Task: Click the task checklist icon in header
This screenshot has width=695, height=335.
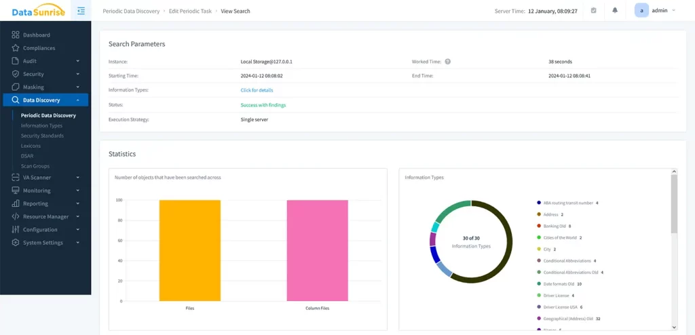Action: [x=593, y=11]
